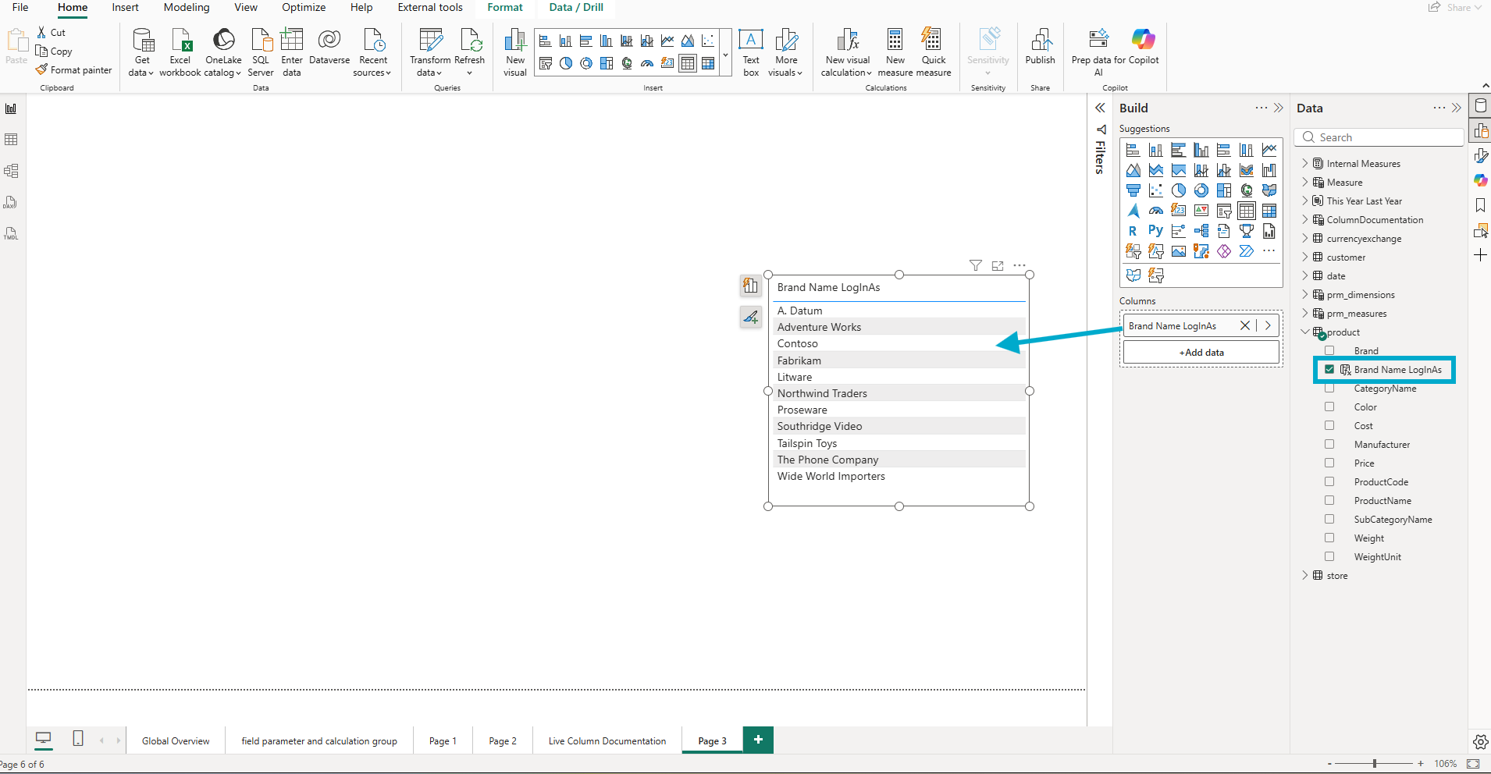The width and height of the screenshot is (1491, 774).
Task: Select the Python visual icon
Action: 1155,231
